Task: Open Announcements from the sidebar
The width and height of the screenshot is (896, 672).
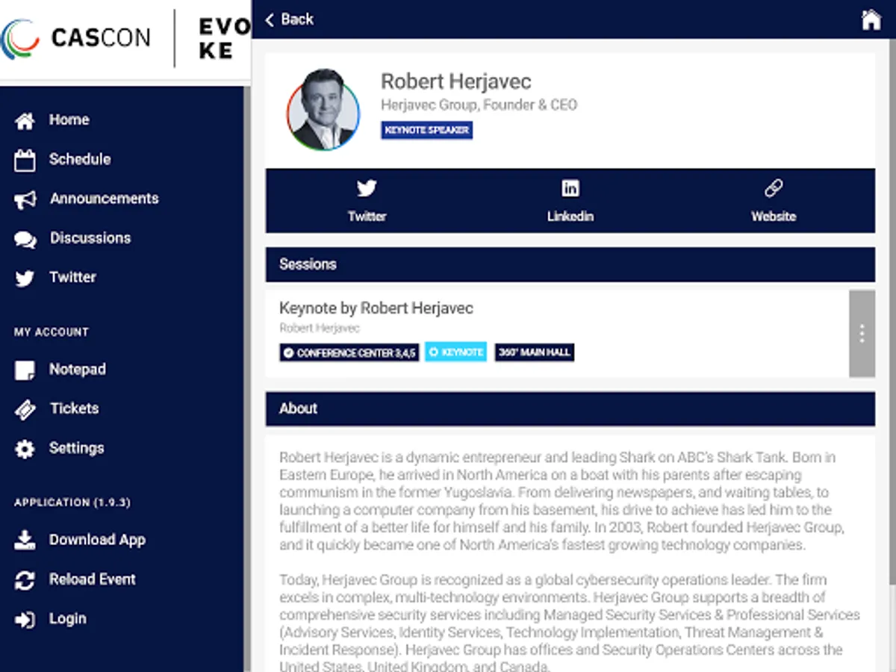Action: coord(105,199)
